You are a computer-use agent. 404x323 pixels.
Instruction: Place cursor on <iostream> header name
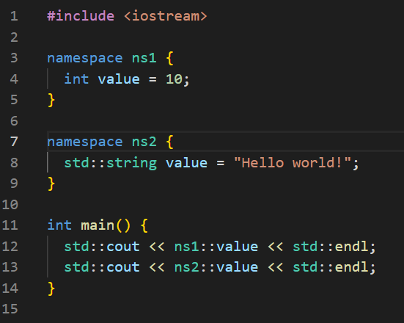click(166, 16)
